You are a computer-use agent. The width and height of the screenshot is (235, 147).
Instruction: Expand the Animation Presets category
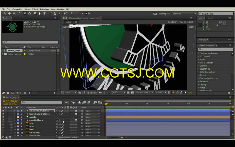click(198, 54)
